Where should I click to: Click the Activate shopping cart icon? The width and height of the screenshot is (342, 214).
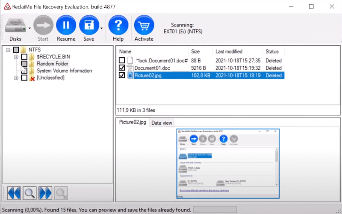pyautogui.click(x=144, y=25)
